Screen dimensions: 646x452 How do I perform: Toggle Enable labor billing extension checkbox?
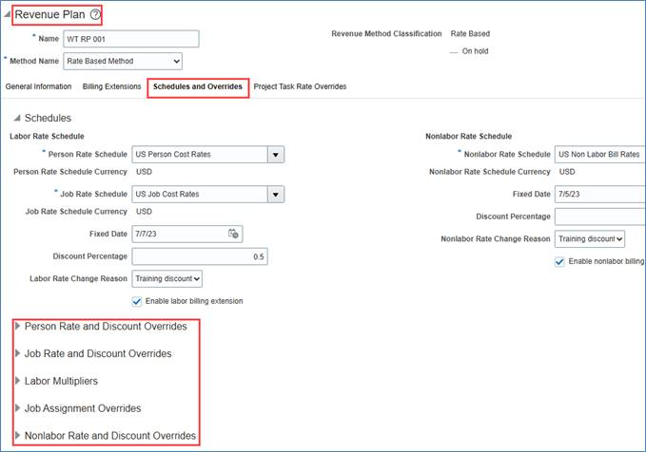click(137, 301)
